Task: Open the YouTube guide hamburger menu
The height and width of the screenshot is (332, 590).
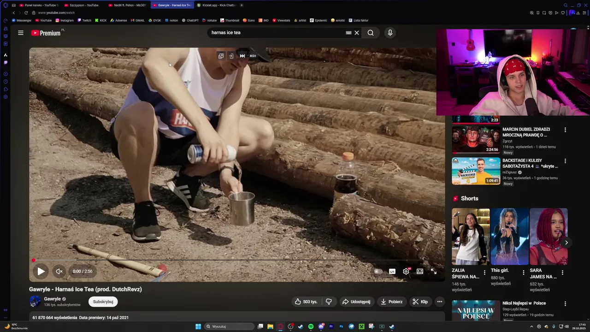Action: (21, 33)
